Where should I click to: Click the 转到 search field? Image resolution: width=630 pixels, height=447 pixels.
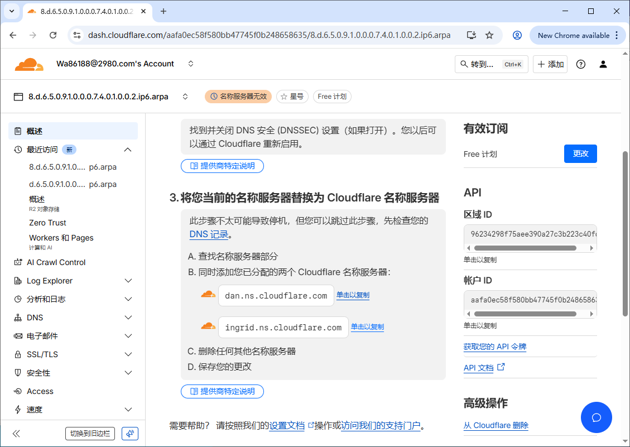[491, 64]
